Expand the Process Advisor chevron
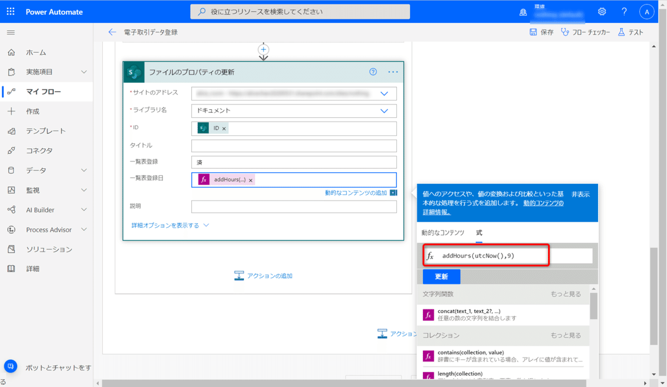The width and height of the screenshot is (667, 387). pyautogui.click(x=84, y=229)
